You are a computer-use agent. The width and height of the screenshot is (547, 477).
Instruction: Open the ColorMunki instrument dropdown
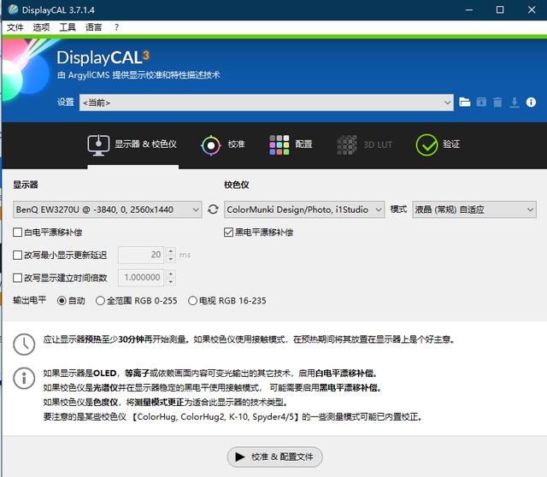[x=304, y=209]
